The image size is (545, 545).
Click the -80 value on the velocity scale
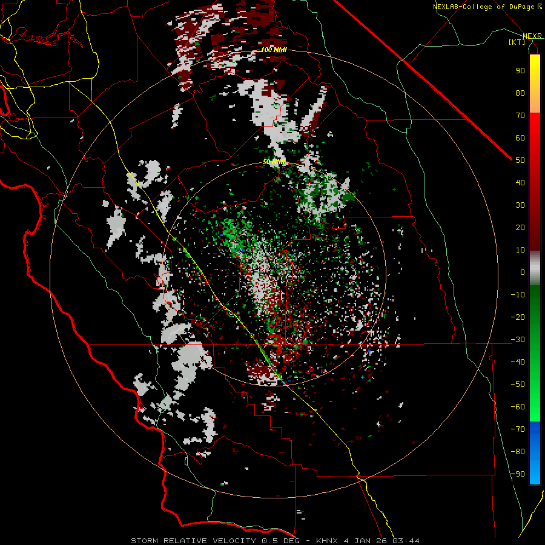pos(518,452)
